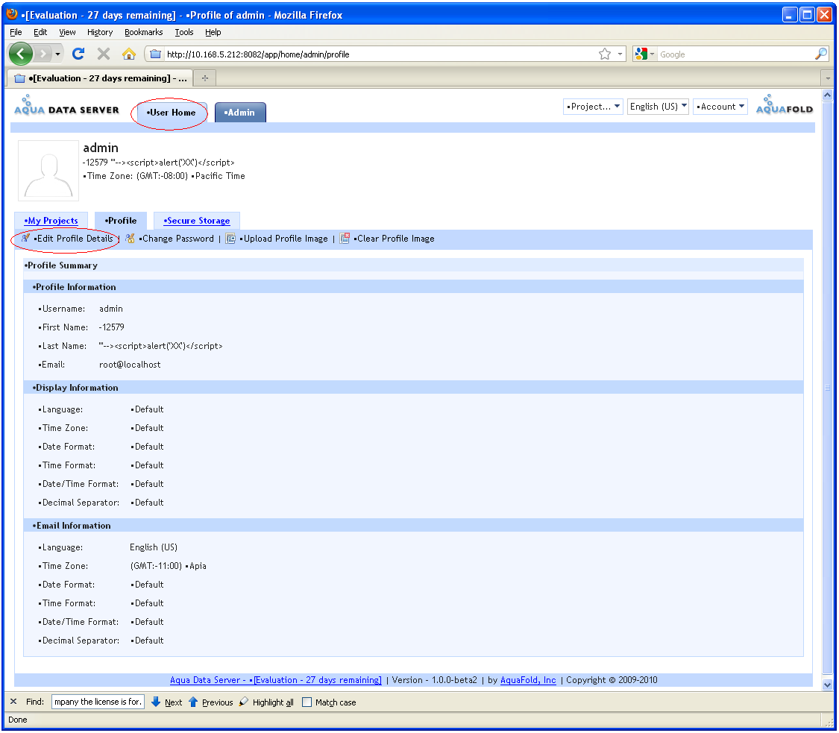Viewport: 839px width, 733px height.
Task: Open a new tab with plus button
Action: point(205,78)
